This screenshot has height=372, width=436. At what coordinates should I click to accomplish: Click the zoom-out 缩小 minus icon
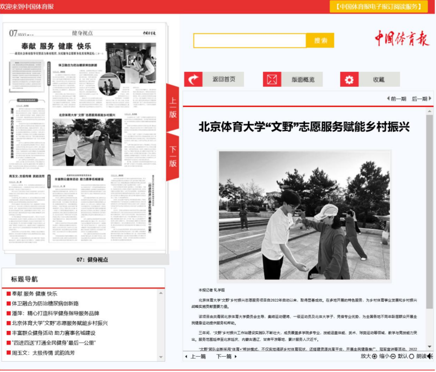(393, 357)
